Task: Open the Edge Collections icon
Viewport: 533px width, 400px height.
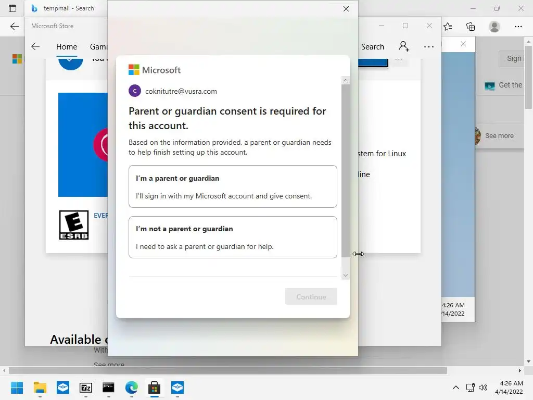Action: pyautogui.click(x=471, y=27)
